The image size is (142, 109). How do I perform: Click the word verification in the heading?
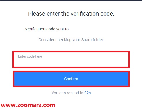click(85, 14)
